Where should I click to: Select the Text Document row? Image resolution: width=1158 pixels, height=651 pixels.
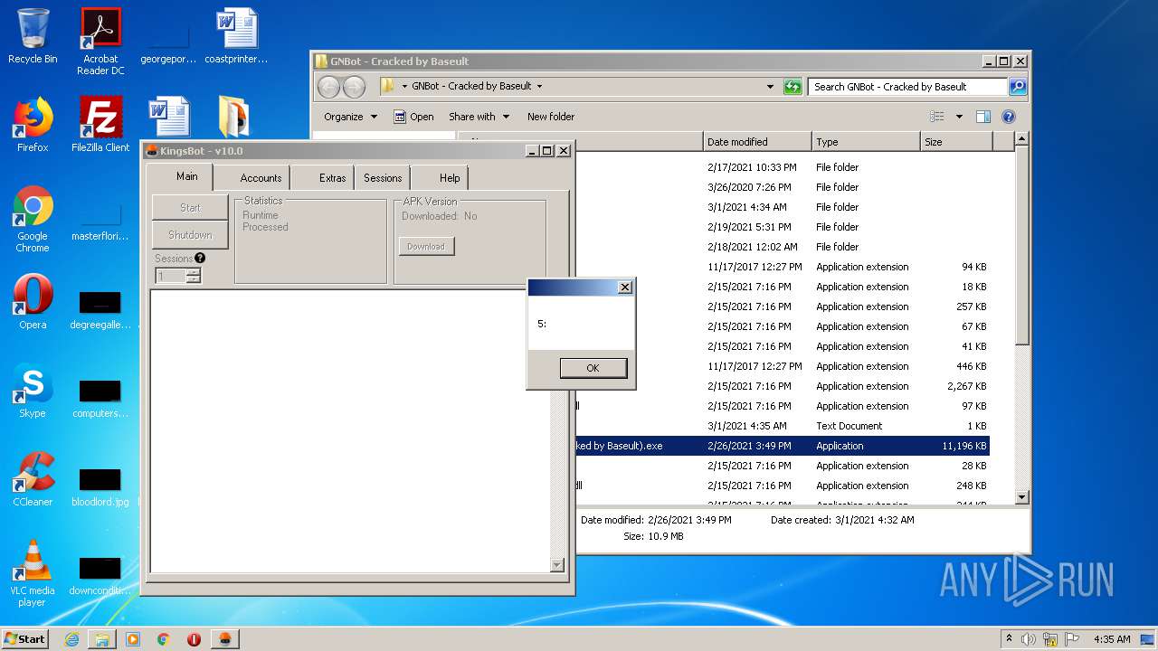coord(783,426)
